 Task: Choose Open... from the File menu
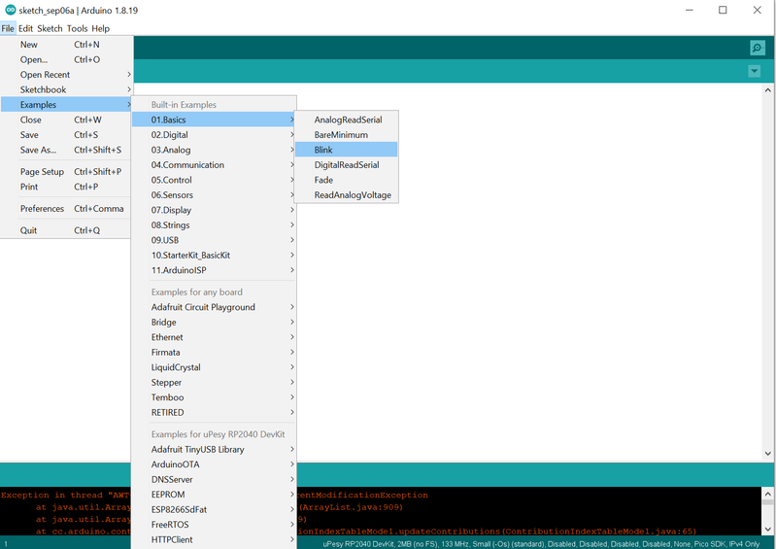click(66, 59)
